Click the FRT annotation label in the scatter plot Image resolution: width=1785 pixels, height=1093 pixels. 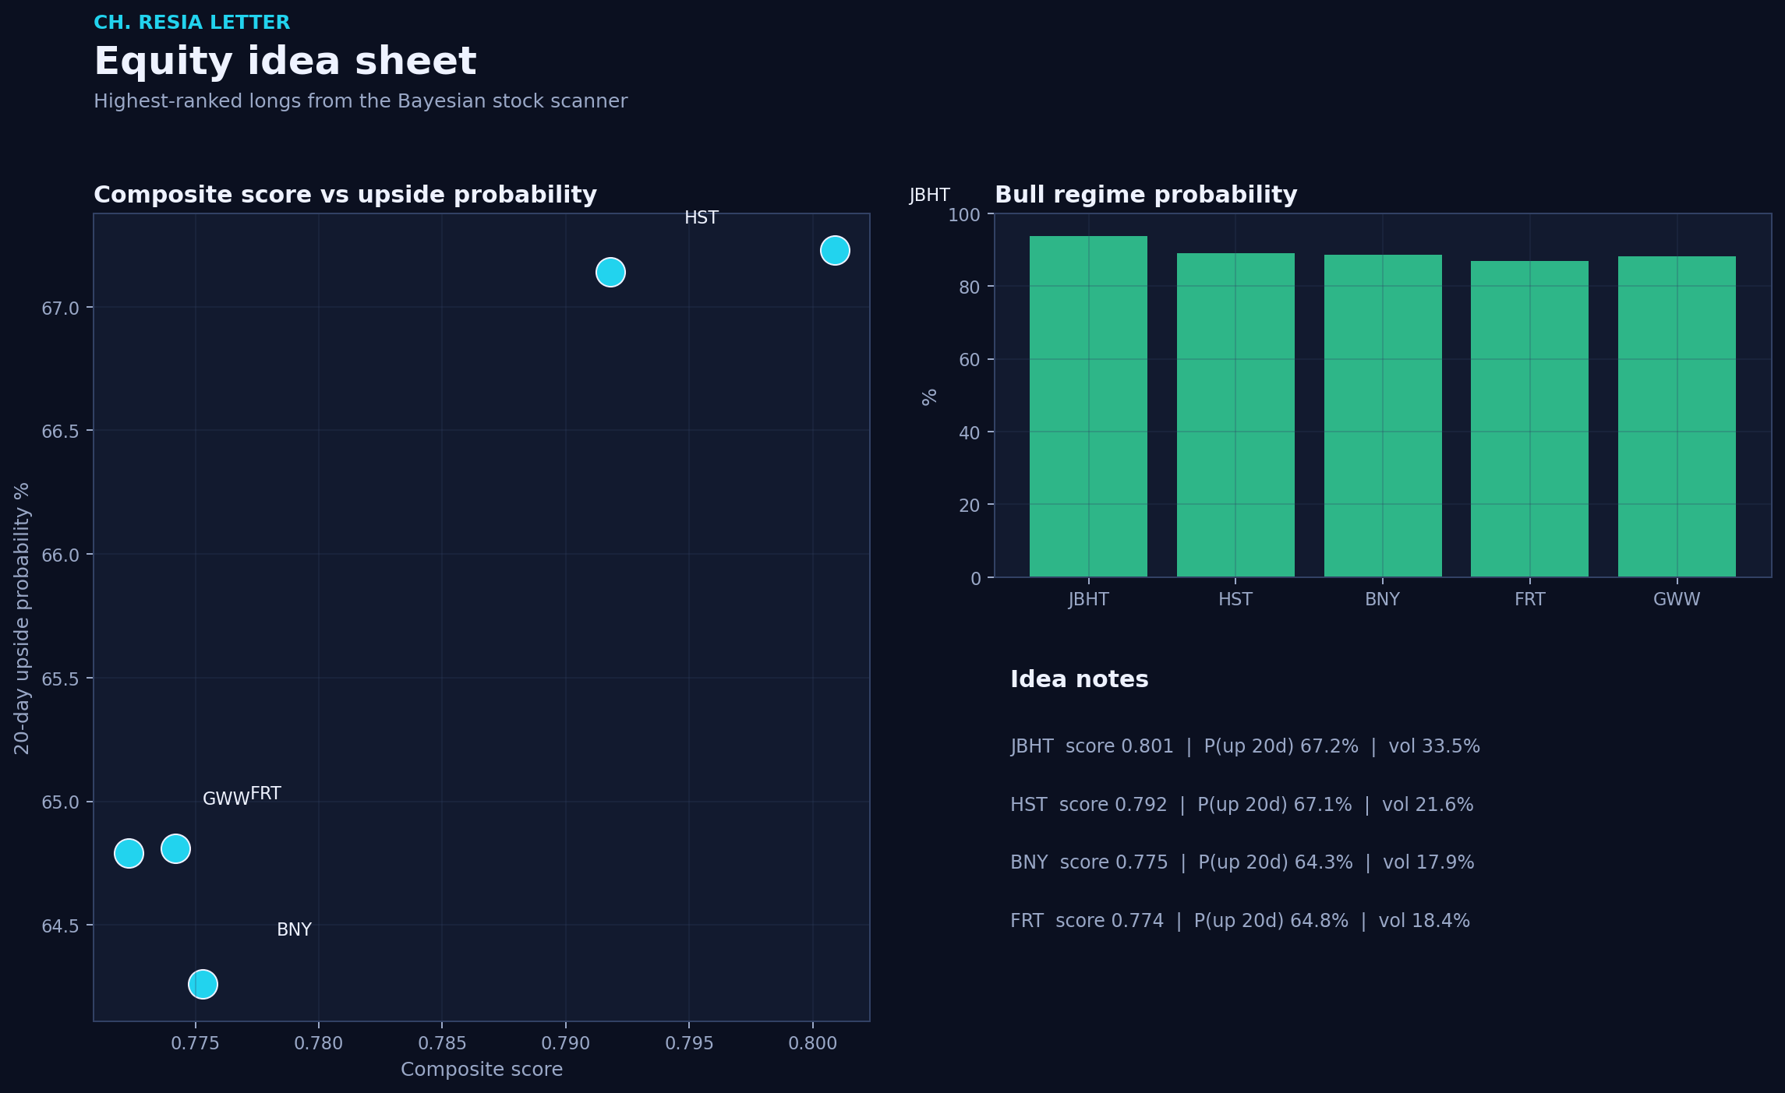pos(266,794)
